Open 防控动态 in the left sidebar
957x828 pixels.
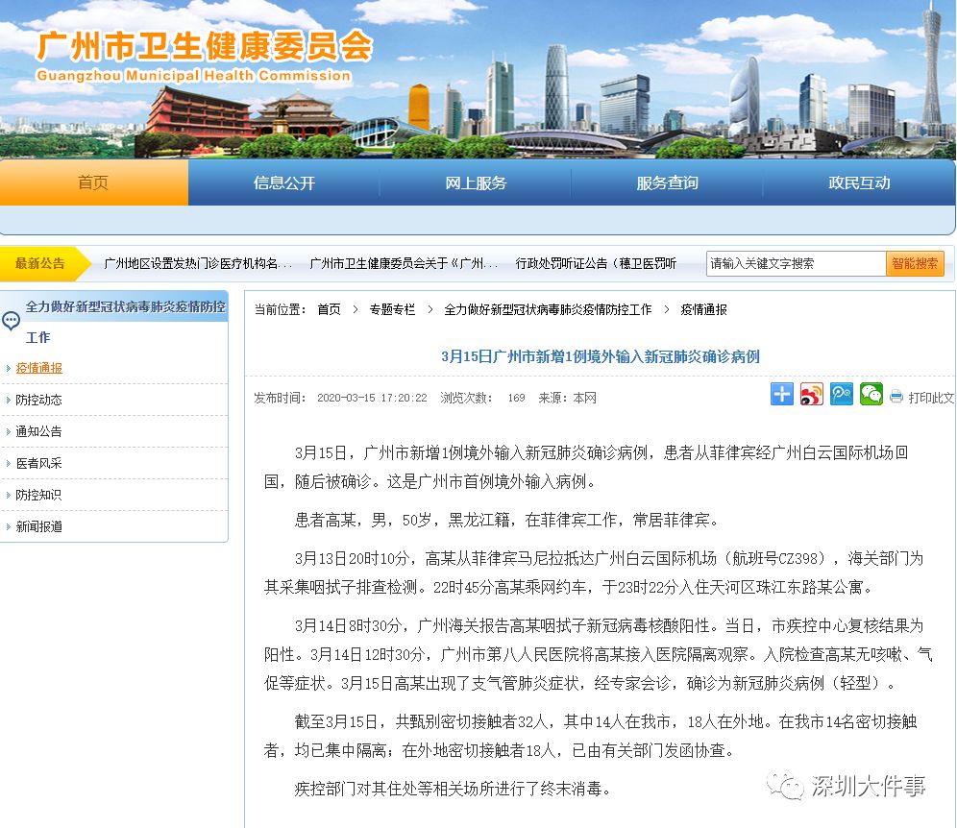tap(39, 400)
